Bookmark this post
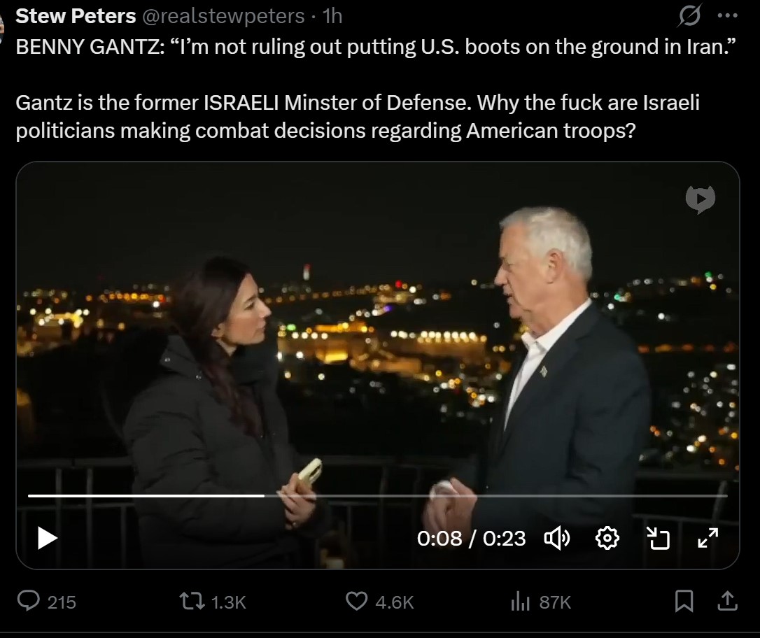The image size is (760, 638). (684, 602)
